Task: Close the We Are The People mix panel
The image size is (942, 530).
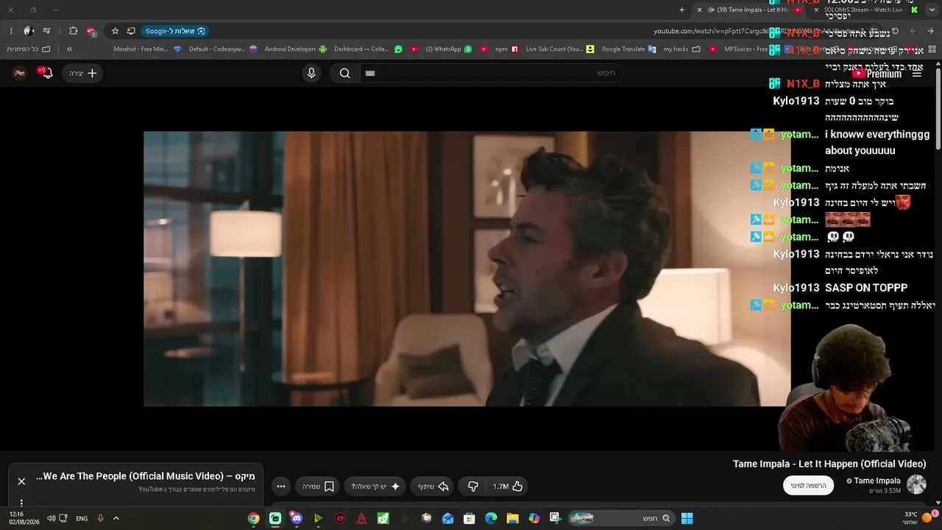Action: click(21, 481)
